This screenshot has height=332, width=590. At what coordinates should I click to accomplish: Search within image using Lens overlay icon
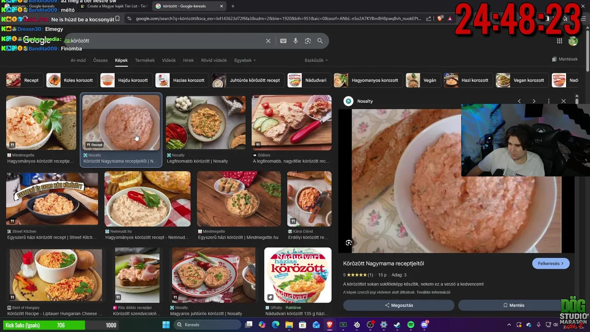[x=349, y=243]
